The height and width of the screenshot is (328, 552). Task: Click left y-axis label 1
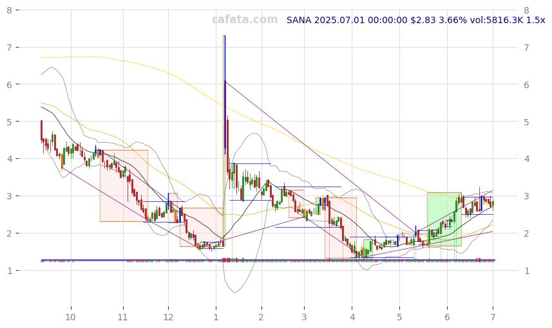tap(9, 271)
